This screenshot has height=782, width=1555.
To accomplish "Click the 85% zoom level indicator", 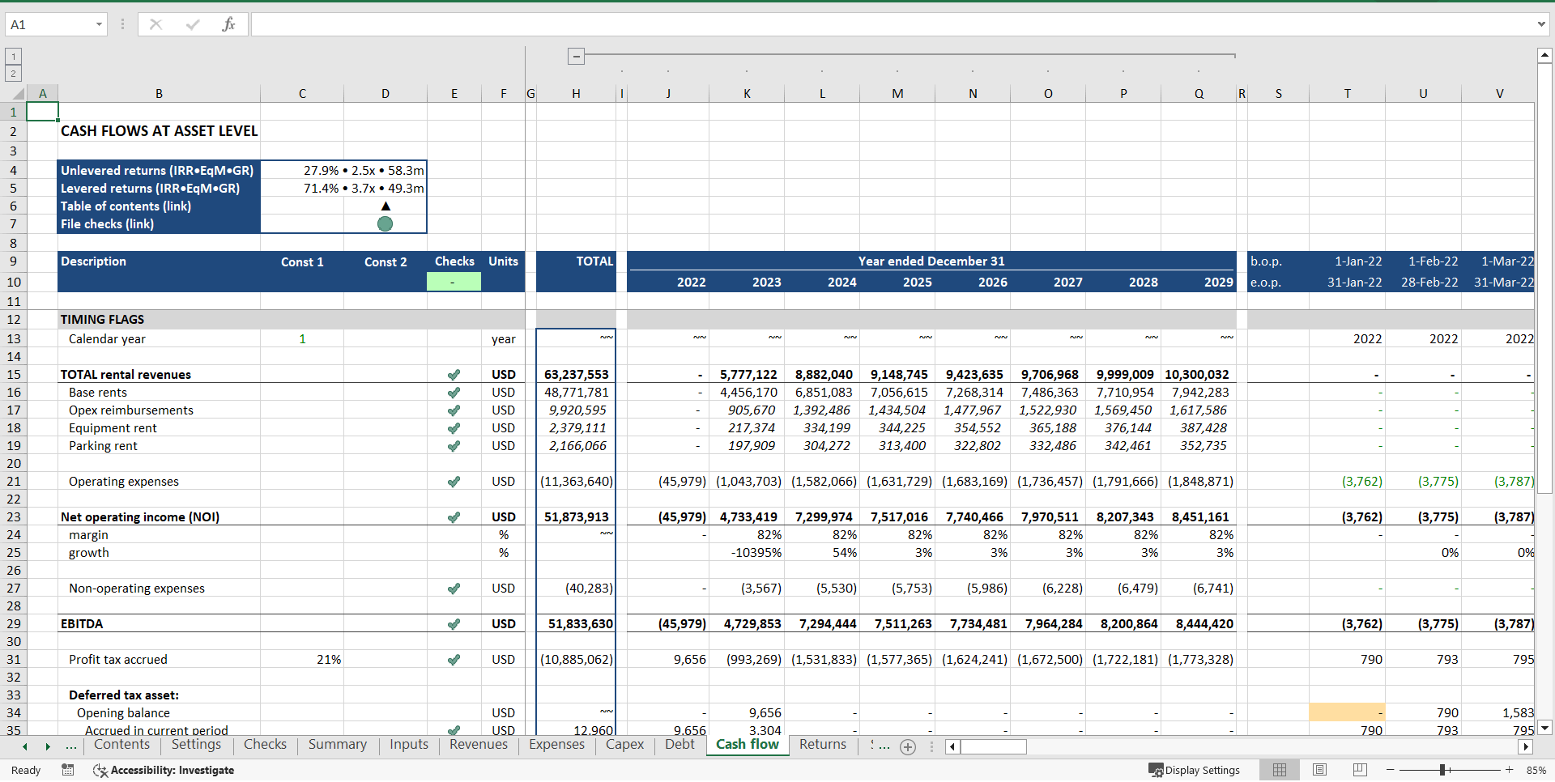I will pyautogui.click(x=1536, y=771).
